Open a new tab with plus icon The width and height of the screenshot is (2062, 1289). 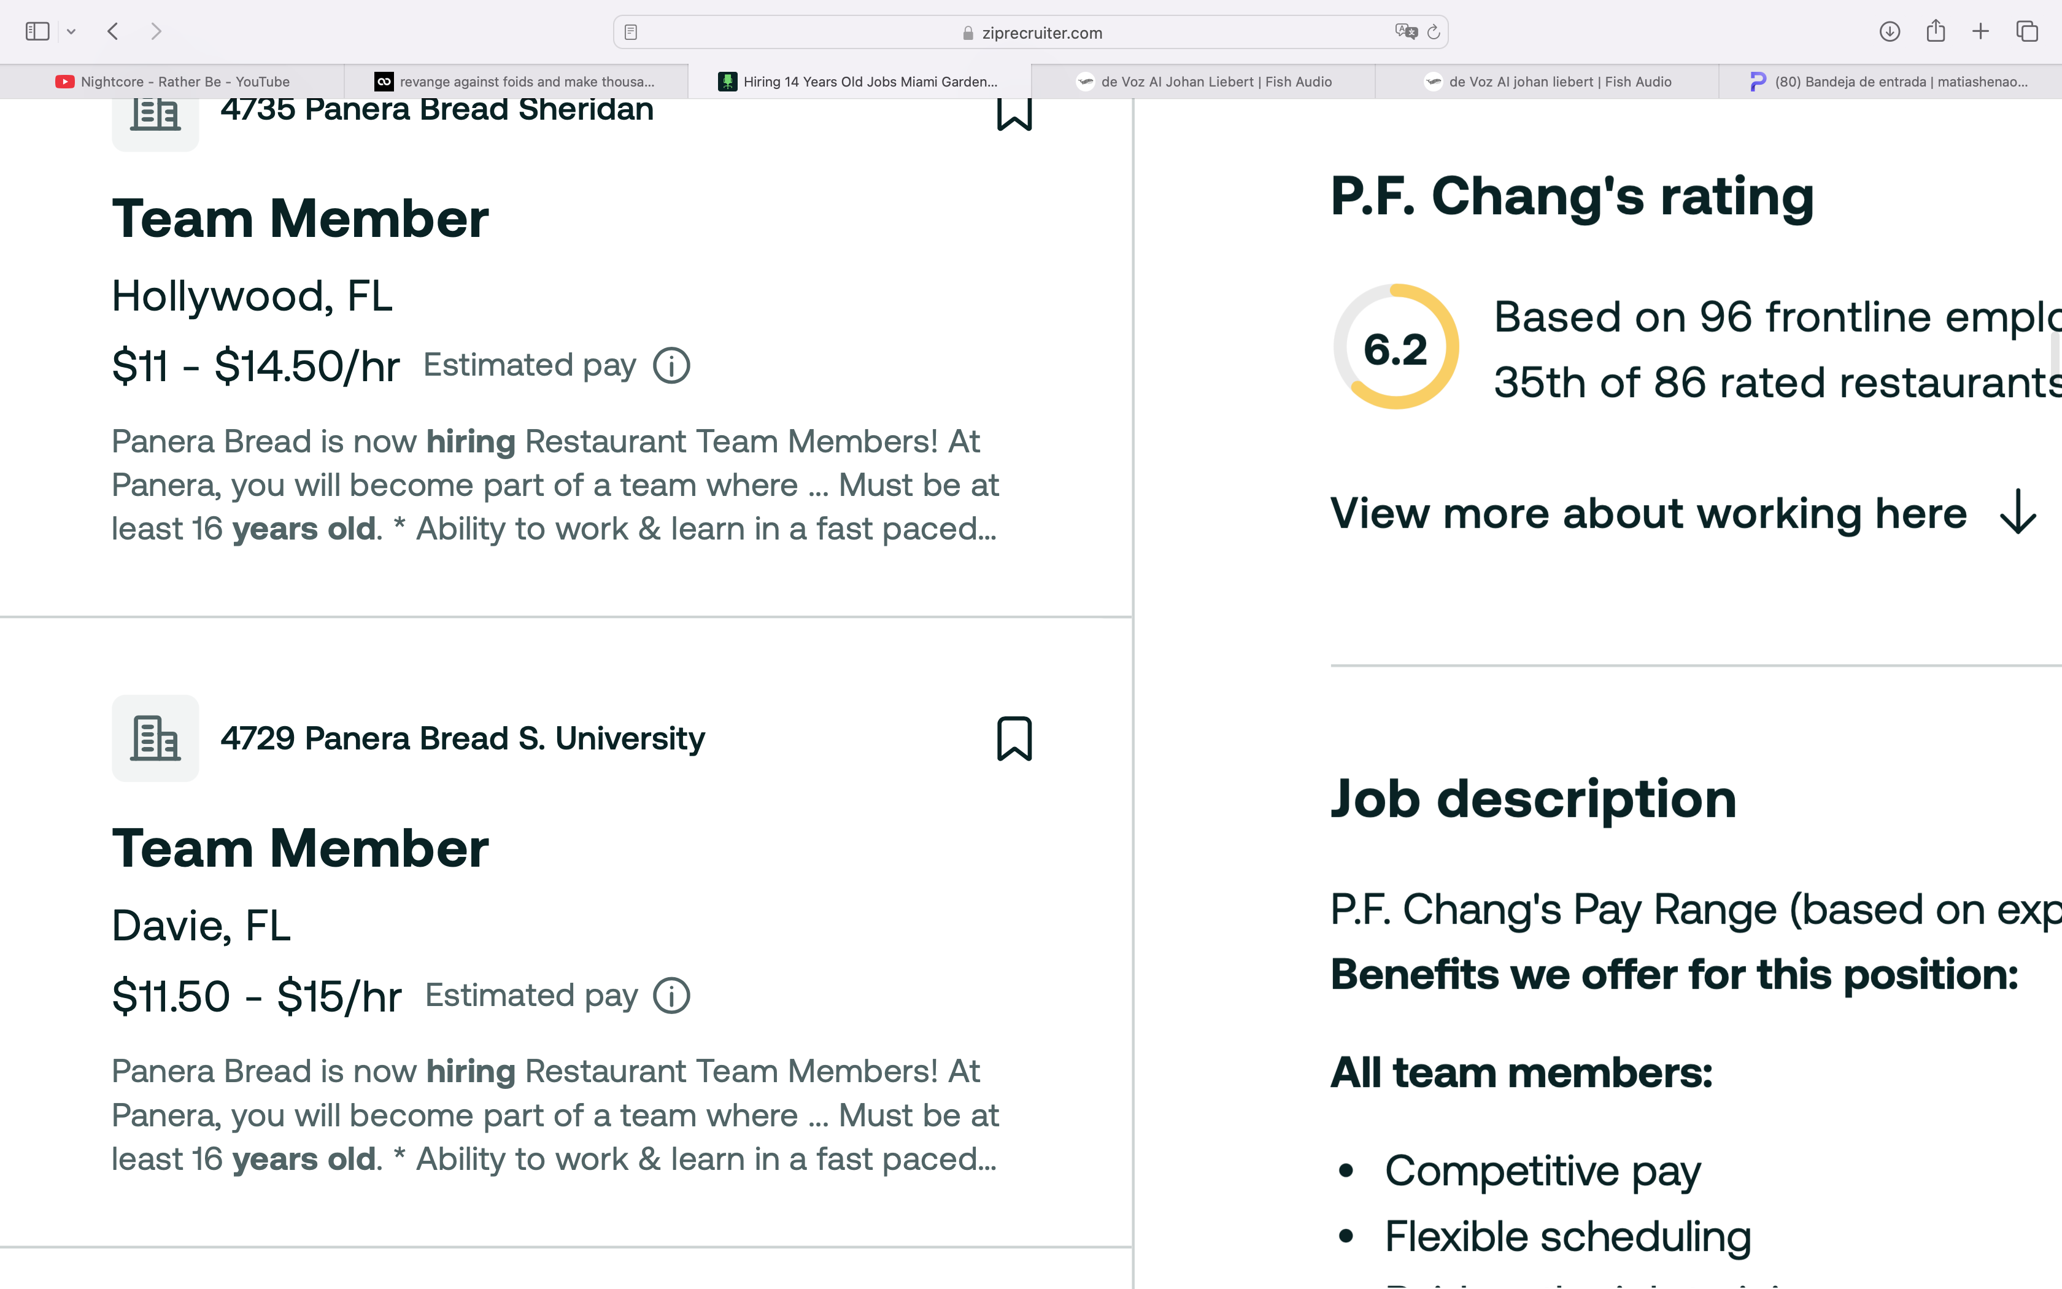[x=1981, y=31]
